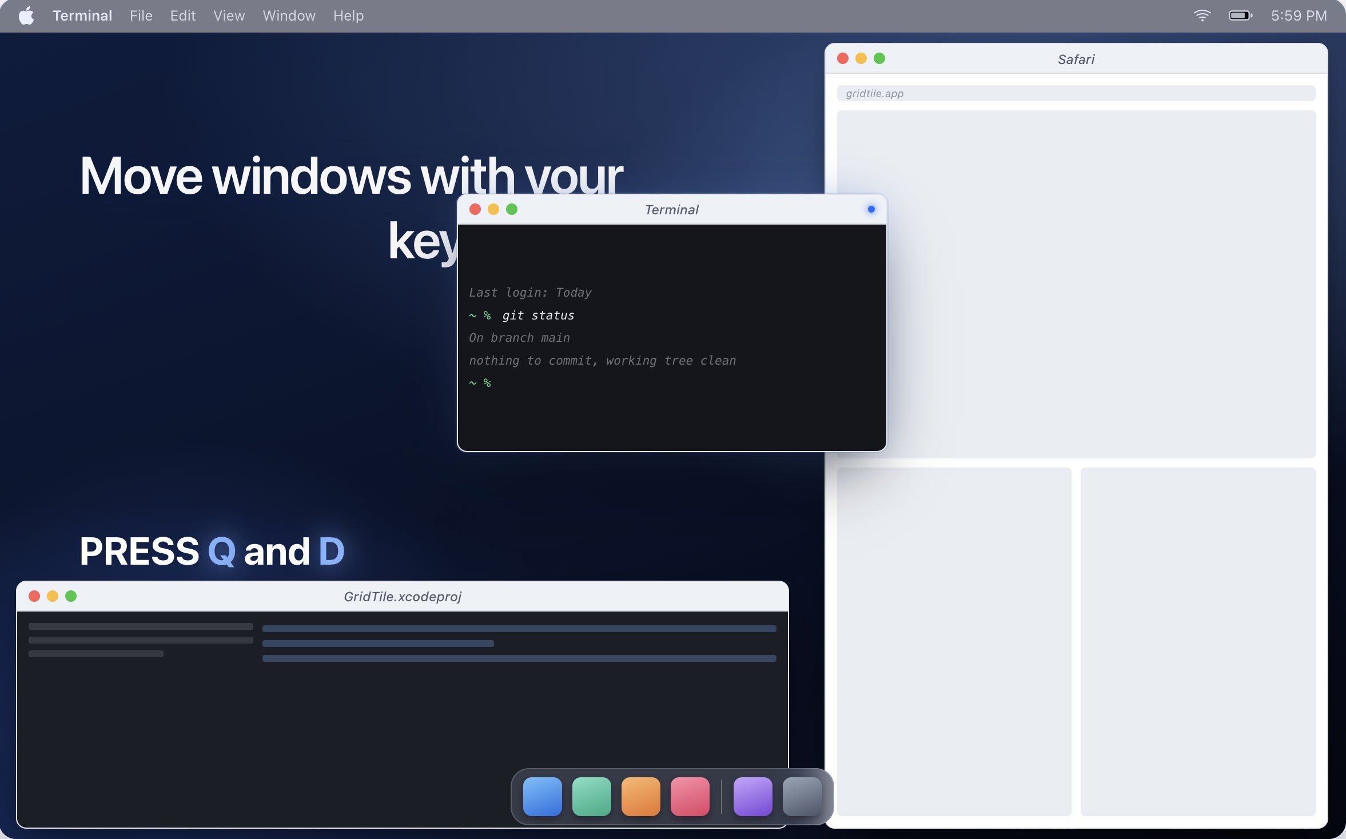Viewport: 1346px width, 839px height.
Task: Click 'Last login: Today' in Terminal
Action: pos(530,293)
